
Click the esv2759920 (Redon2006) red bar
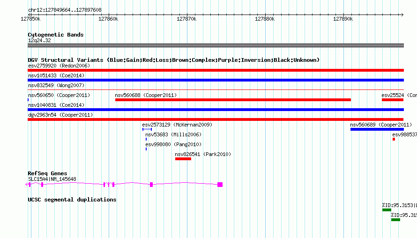click(x=216, y=70)
